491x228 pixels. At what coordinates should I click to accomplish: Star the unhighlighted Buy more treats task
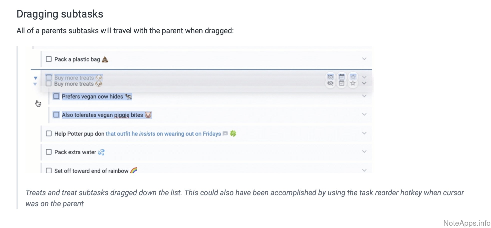coord(353,83)
